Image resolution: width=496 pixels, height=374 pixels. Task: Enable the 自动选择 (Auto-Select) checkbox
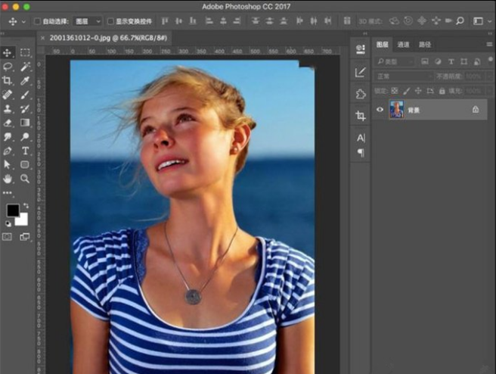(38, 21)
